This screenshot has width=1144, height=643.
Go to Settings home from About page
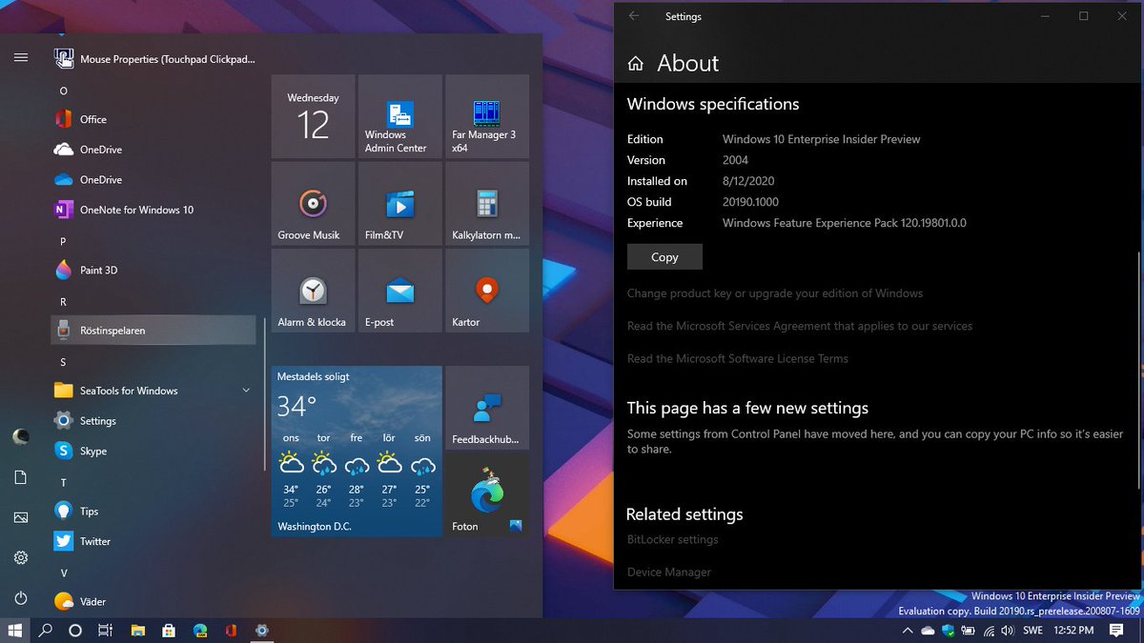pyautogui.click(x=636, y=64)
